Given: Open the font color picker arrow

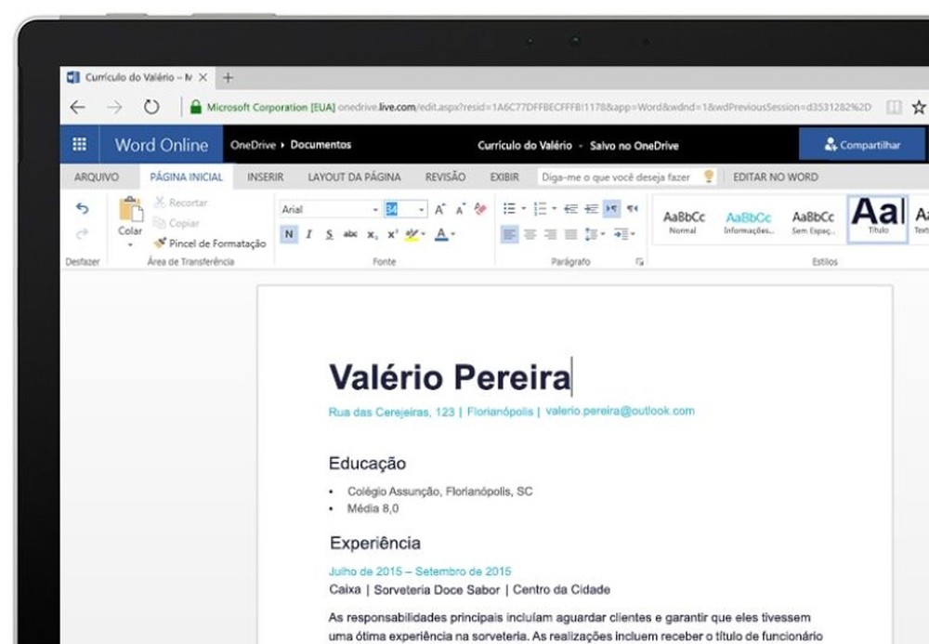Looking at the screenshot, I should (x=453, y=234).
